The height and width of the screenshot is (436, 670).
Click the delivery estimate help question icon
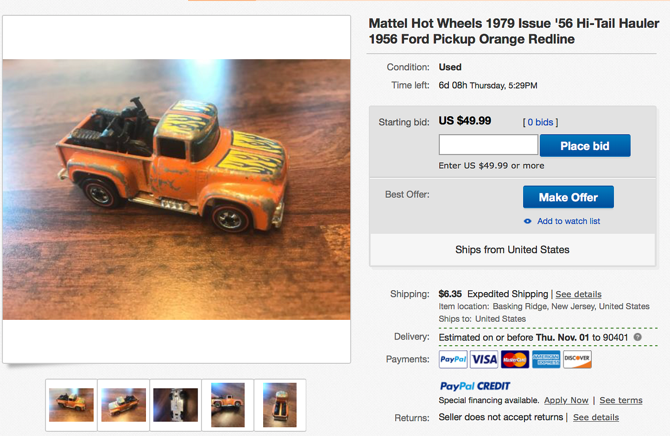click(637, 337)
